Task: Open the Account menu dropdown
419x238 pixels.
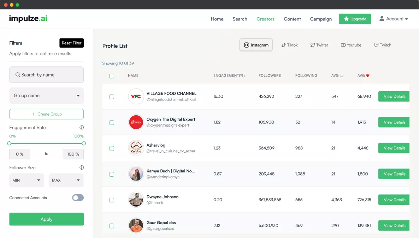Action: click(394, 19)
